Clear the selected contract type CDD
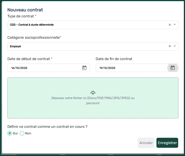 [170, 25]
